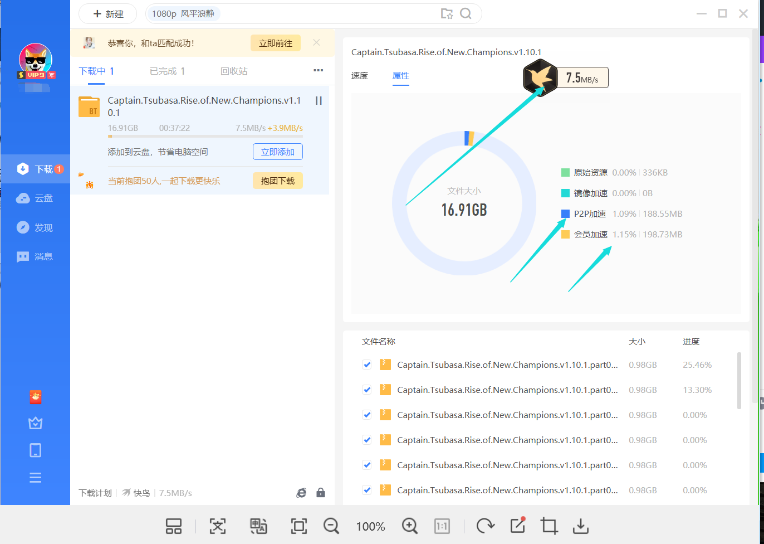
Task: Uncheck the first part file checkbox
Action: [367, 365]
